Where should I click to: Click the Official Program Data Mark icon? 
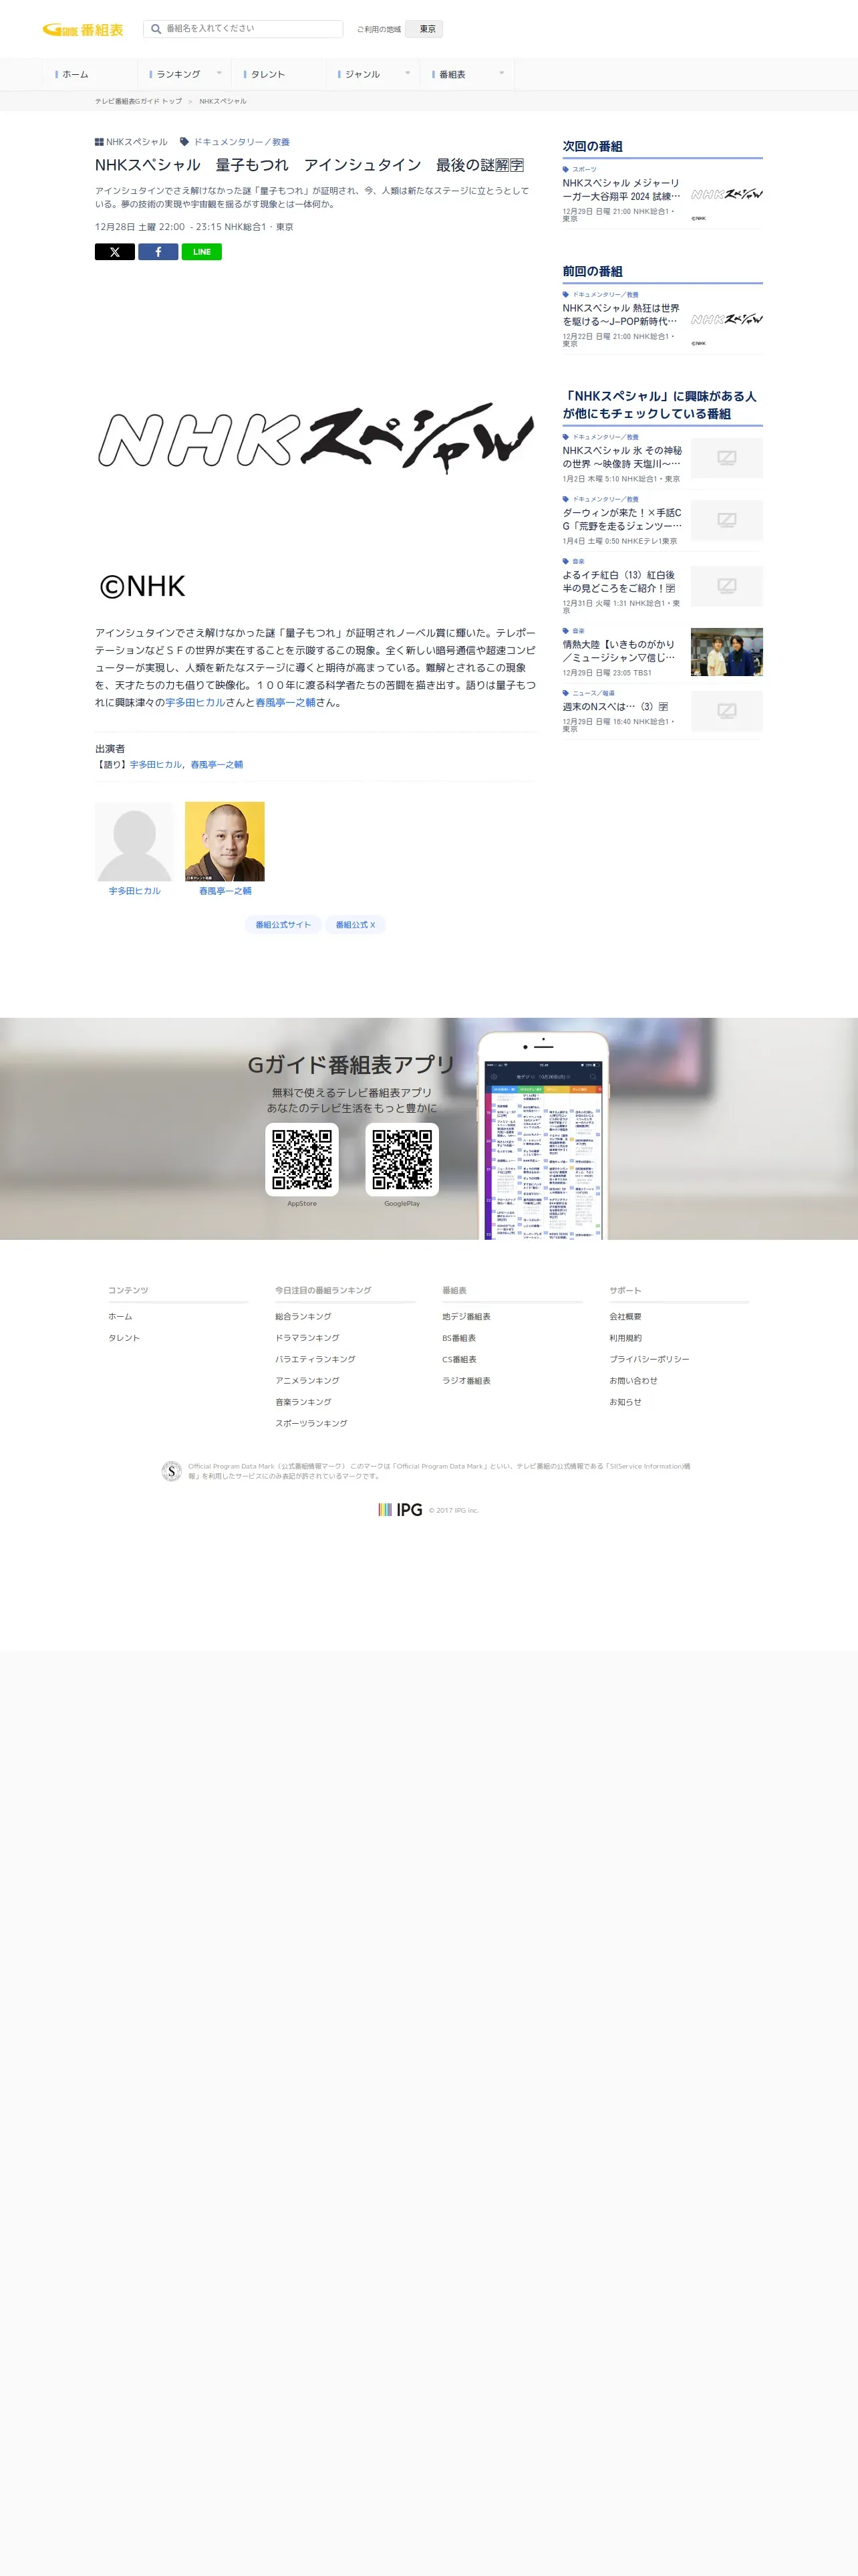pos(171,1471)
